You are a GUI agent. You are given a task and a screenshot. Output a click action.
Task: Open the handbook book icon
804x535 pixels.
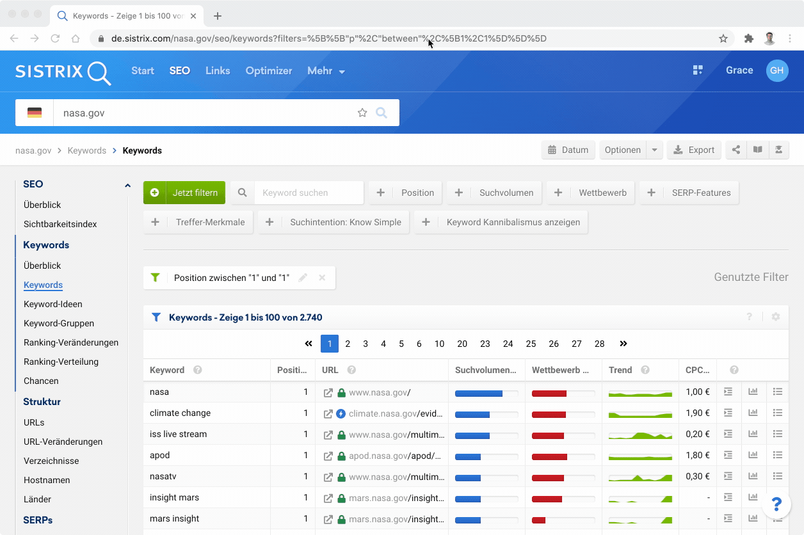tap(757, 150)
